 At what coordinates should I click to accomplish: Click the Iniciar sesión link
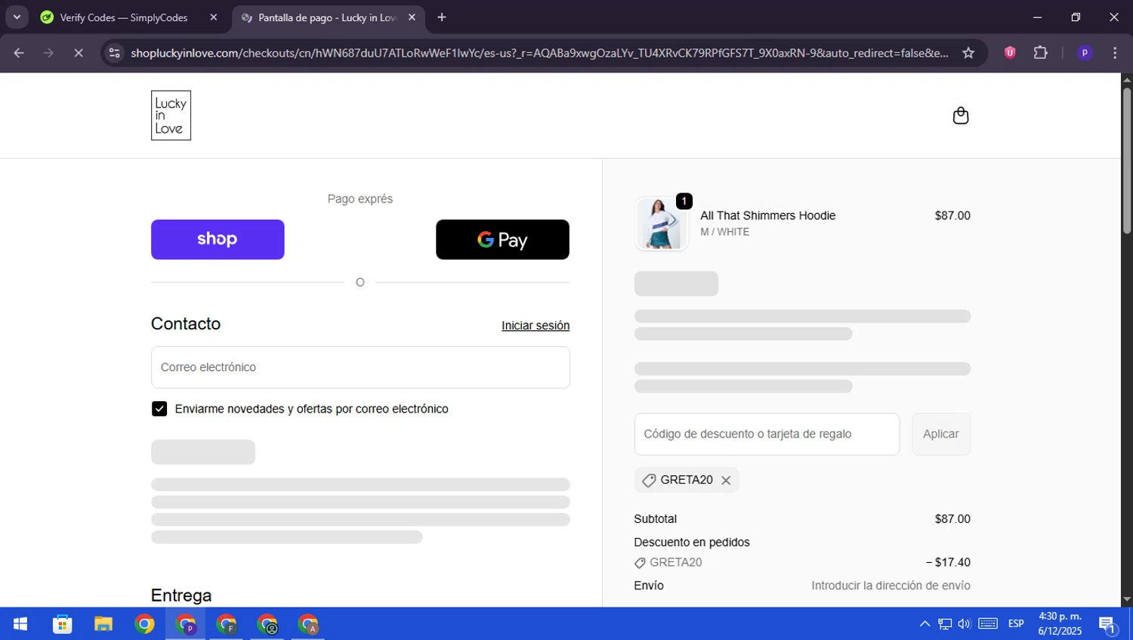[x=536, y=326]
